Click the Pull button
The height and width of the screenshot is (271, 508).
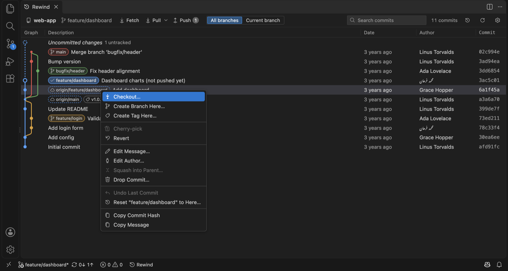click(x=153, y=20)
